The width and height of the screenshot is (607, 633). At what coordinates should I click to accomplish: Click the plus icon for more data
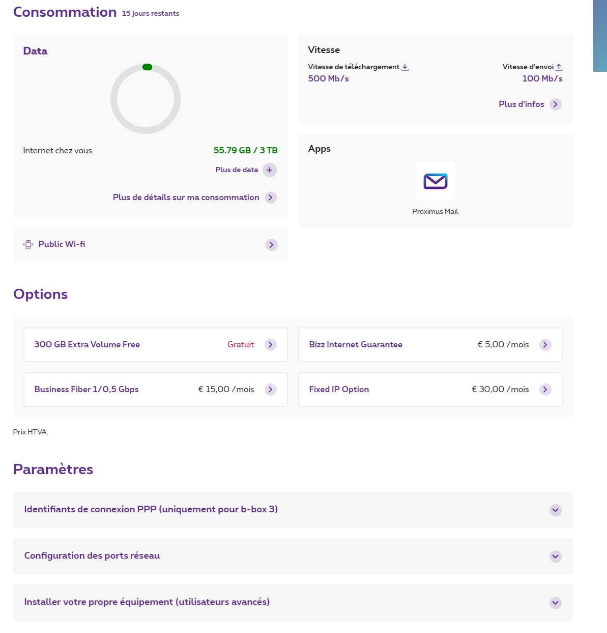(x=270, y=170)
